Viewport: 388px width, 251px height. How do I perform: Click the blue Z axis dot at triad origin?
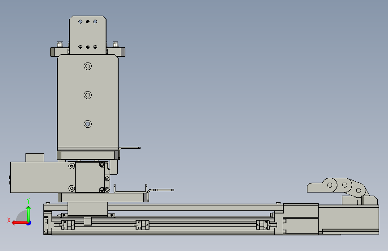[29, 223]
